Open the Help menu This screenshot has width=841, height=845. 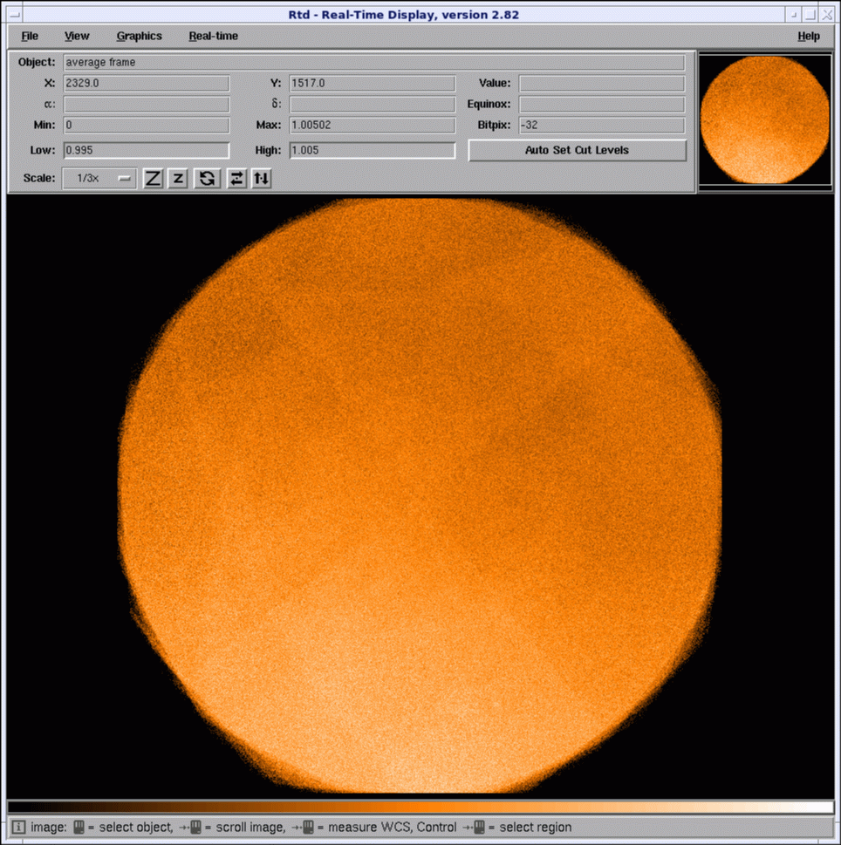[x=809, y=36]
